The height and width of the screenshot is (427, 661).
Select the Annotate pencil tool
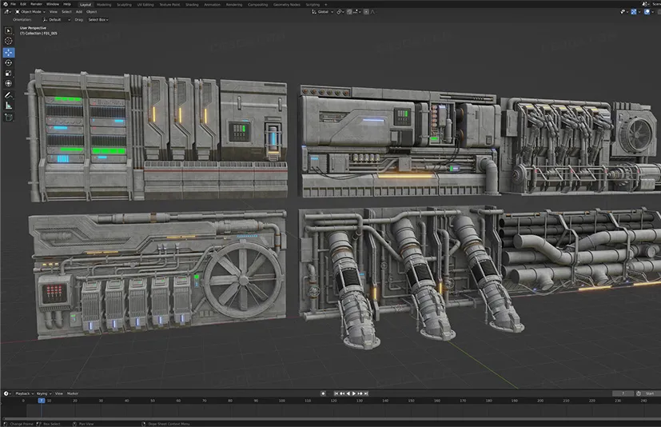point(9,95)
